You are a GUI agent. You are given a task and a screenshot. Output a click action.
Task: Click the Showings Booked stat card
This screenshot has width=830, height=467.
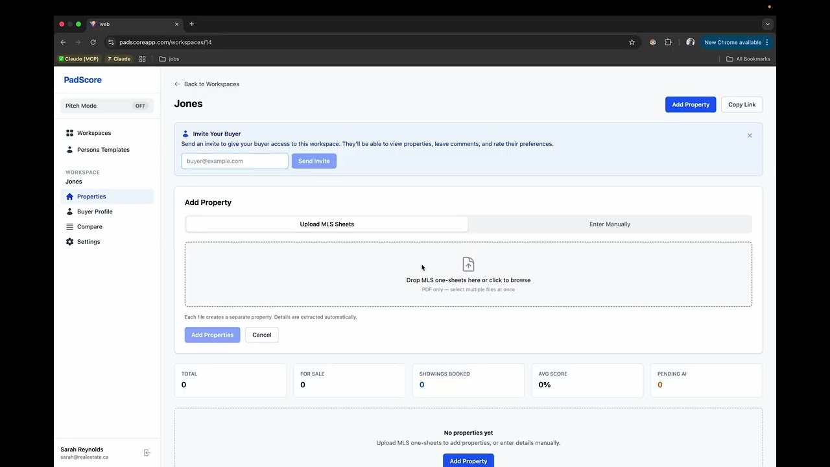tap(468, 380)
